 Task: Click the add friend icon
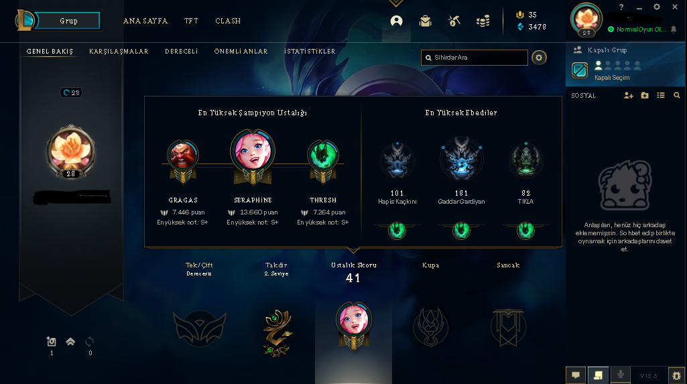pyautogui.click(x=628, y=95)
